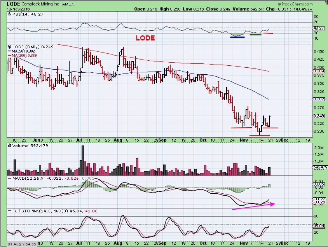Click the LODE ticker symbol in header
The width and height of the screenshot is (328, 247).
coord(13,4)
